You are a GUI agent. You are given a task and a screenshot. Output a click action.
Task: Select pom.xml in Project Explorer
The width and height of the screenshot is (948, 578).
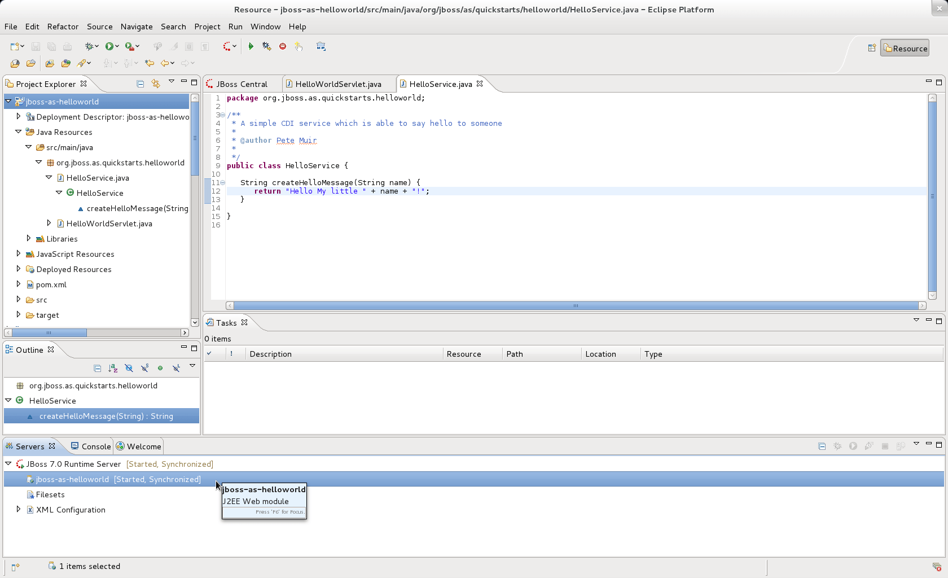click(x=51, y=284)
